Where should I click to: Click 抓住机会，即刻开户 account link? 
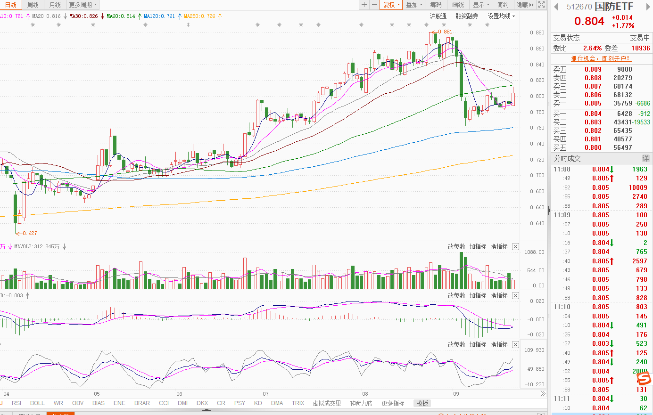601,58
